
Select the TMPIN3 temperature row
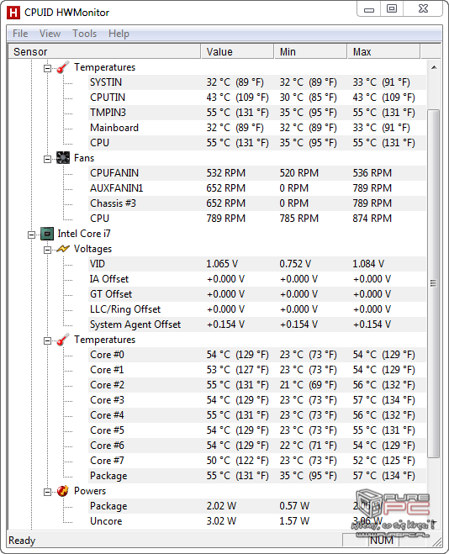256,113
